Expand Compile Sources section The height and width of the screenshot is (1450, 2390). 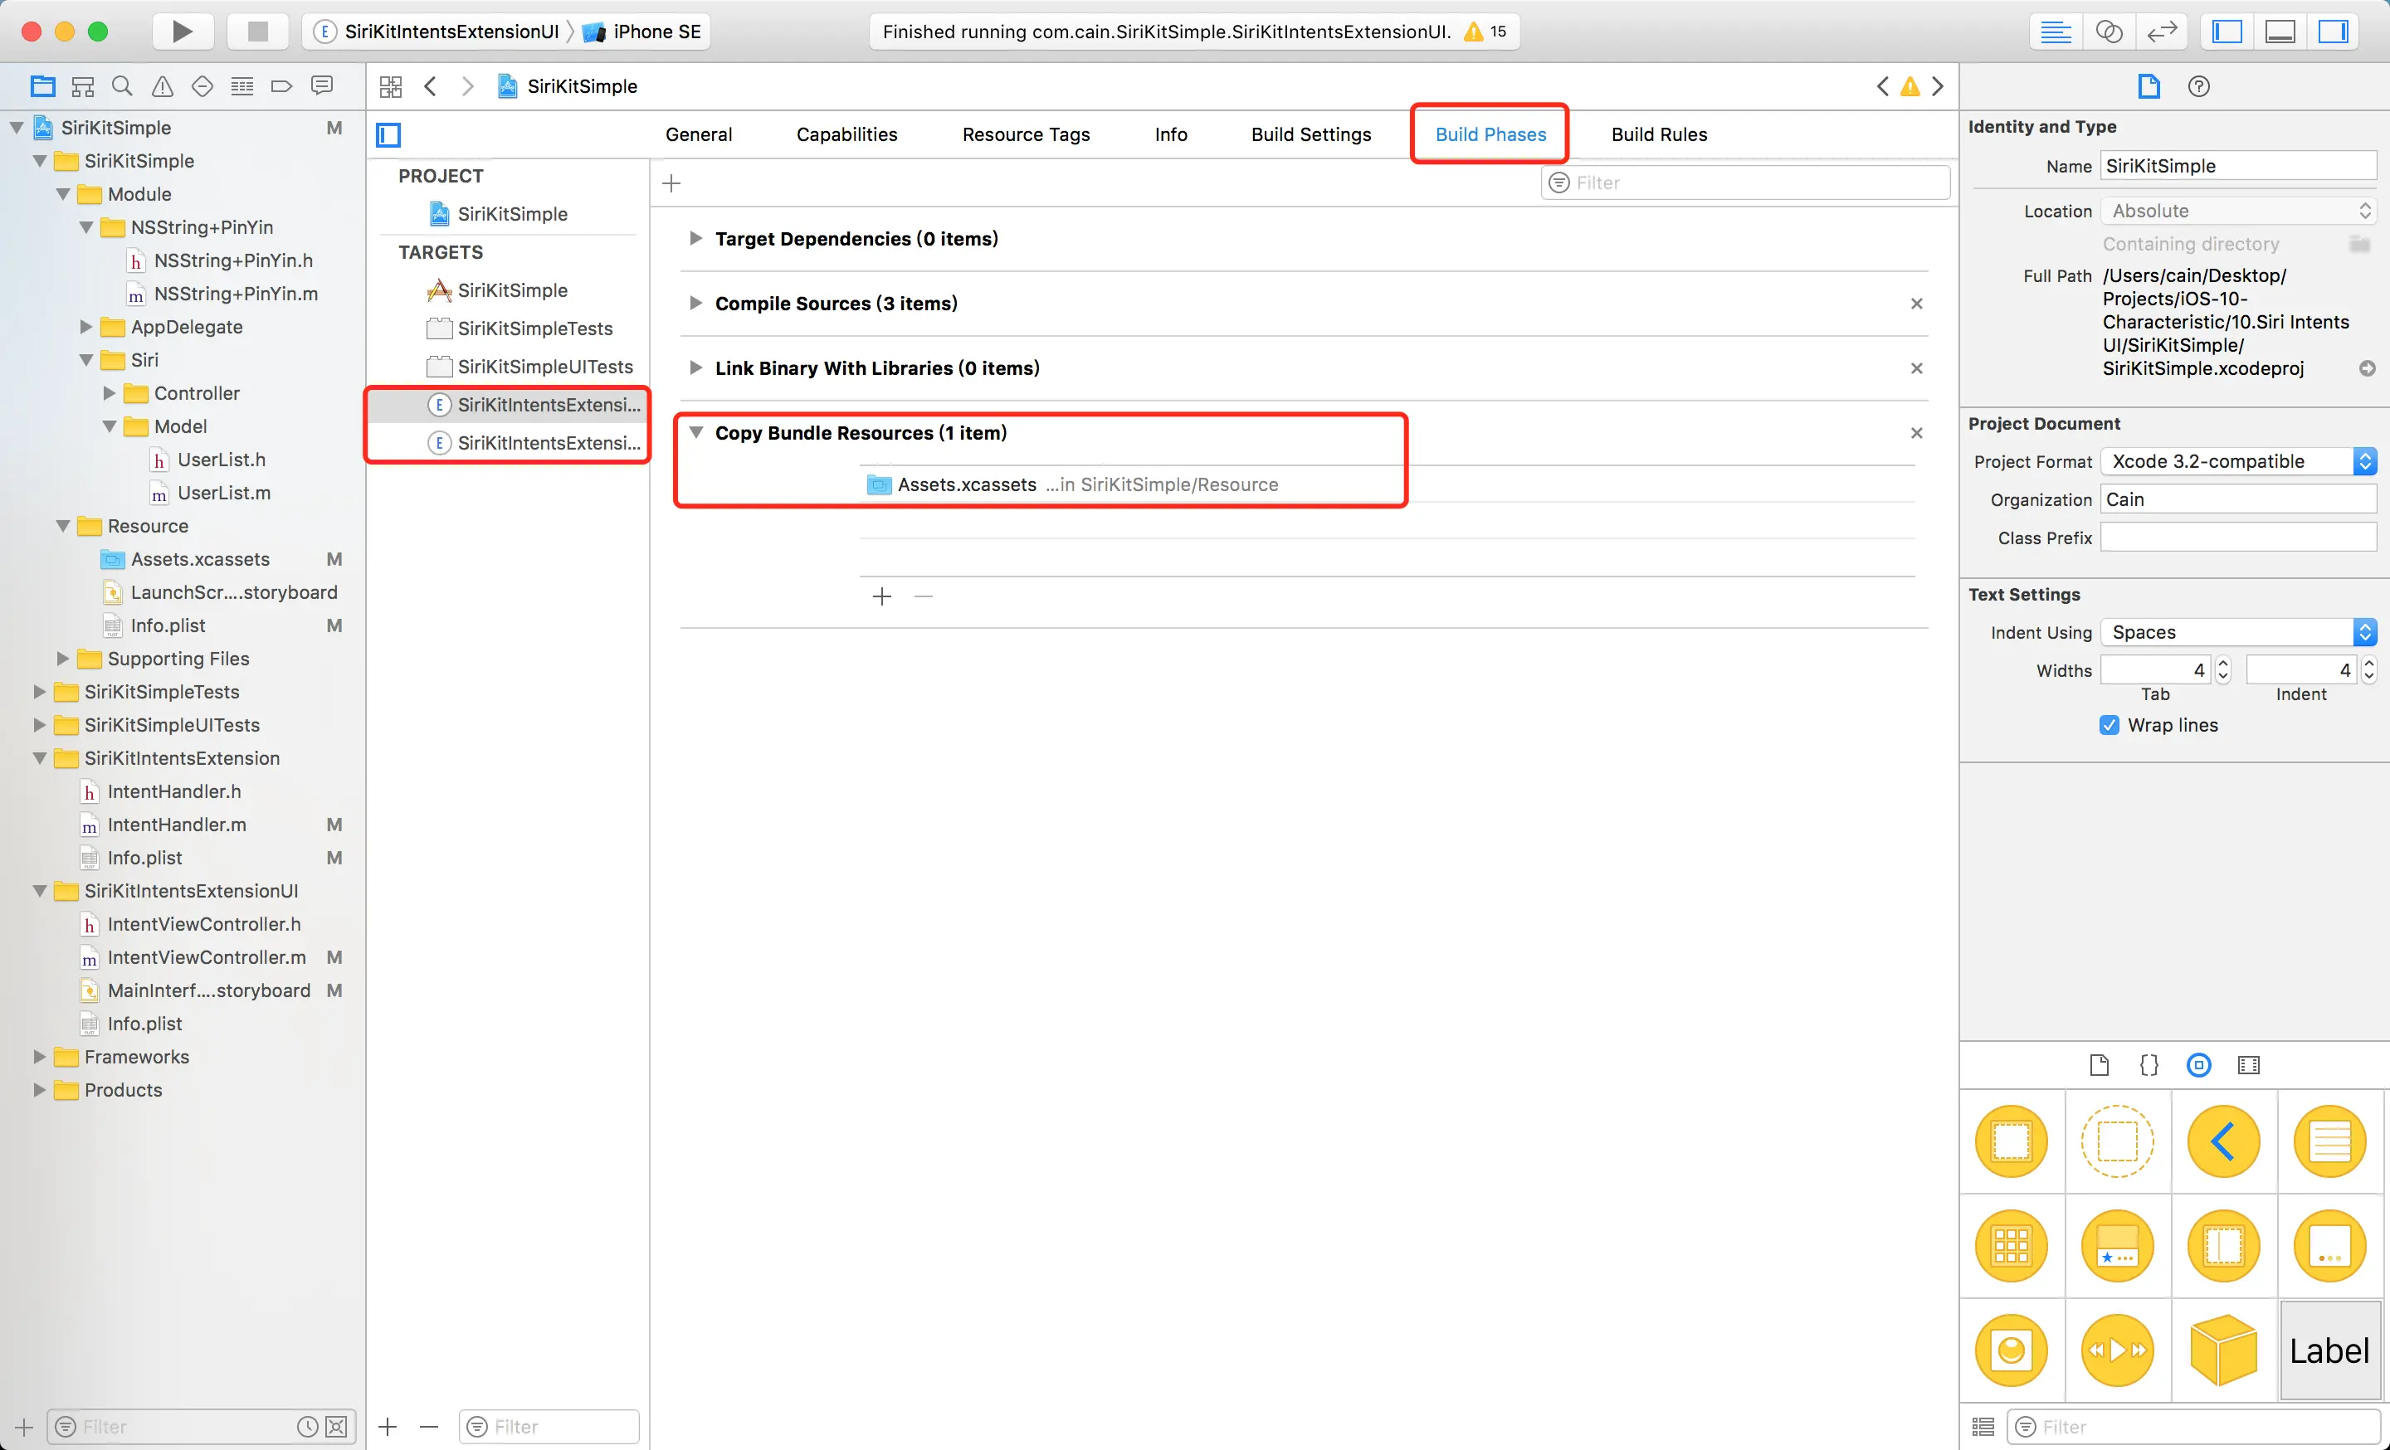pyautogui.click(x=695, y=304)
